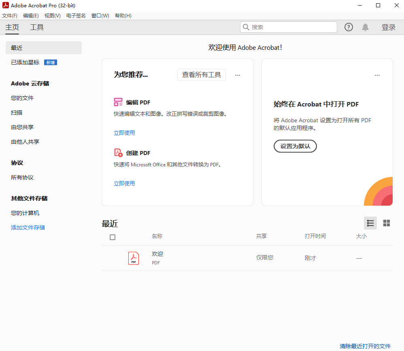Viewport: 404px width, 351px height.
Task: Click 立即使用 under 编辑 PDF
Action: click(124, 132)
